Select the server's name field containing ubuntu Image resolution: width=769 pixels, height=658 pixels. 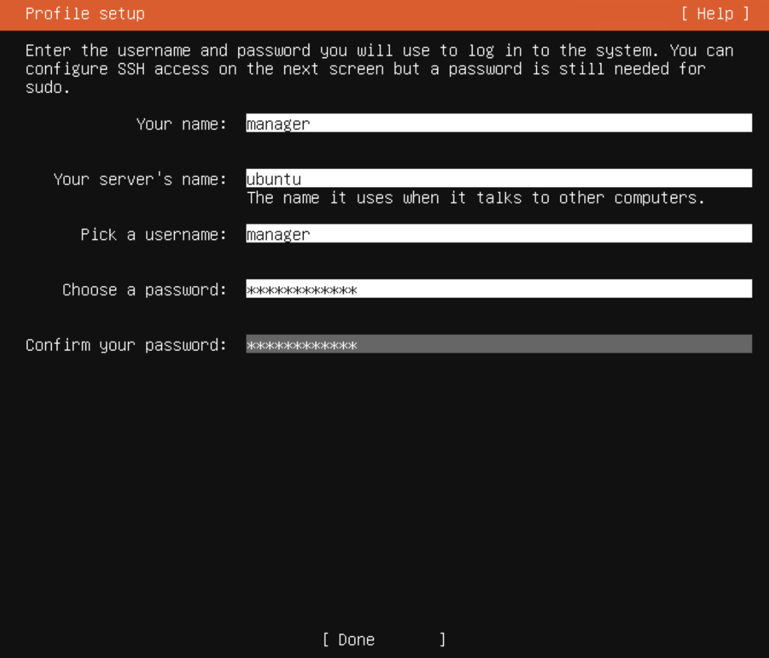pos(499,179)
